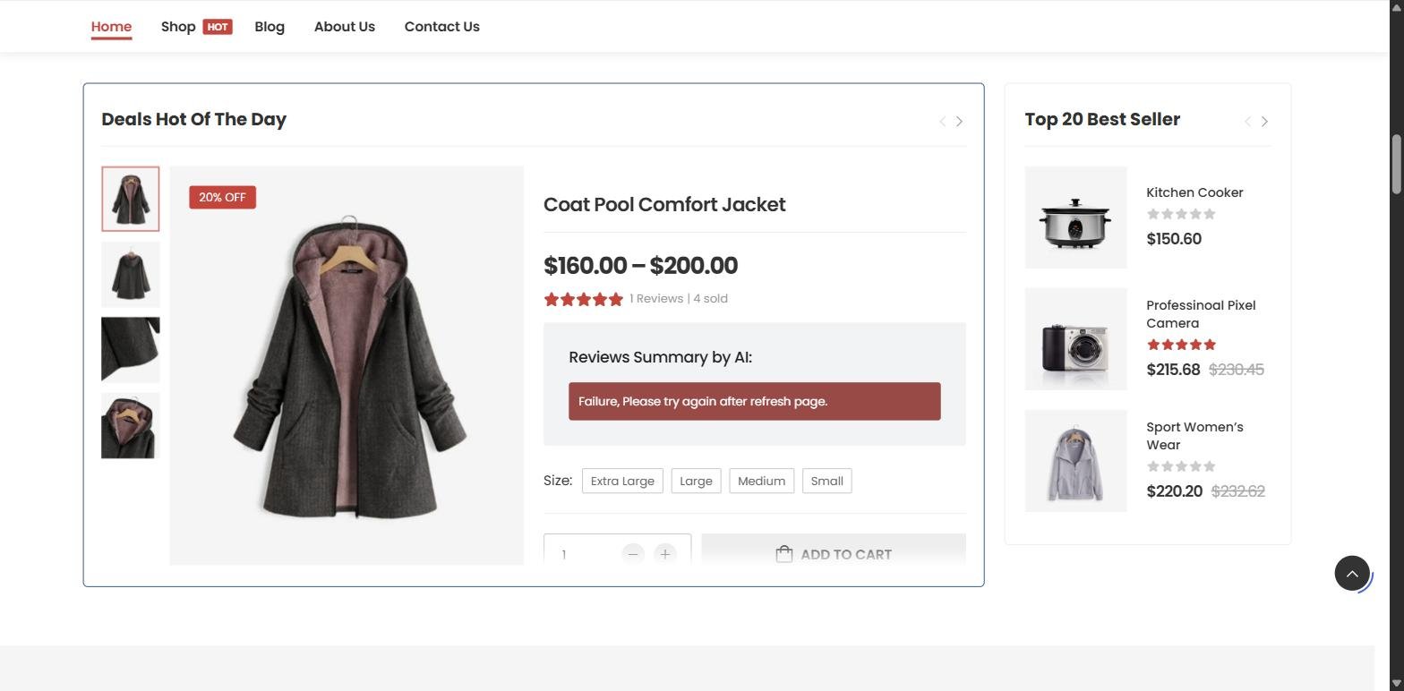Screen dimensions: 1404x691
Task: Click the quantity input field
Action: 582,554
